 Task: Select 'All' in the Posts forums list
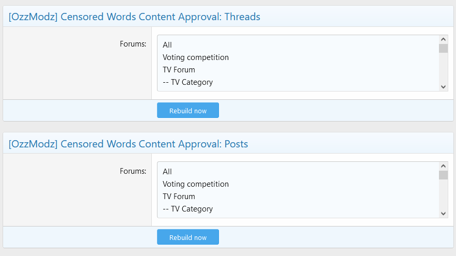coord(167,172)
